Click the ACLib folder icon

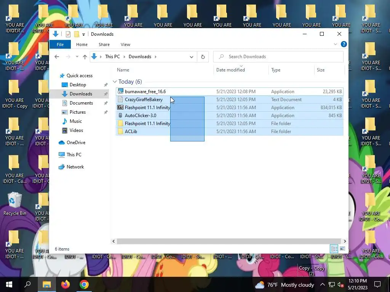(x=120, y=131)
